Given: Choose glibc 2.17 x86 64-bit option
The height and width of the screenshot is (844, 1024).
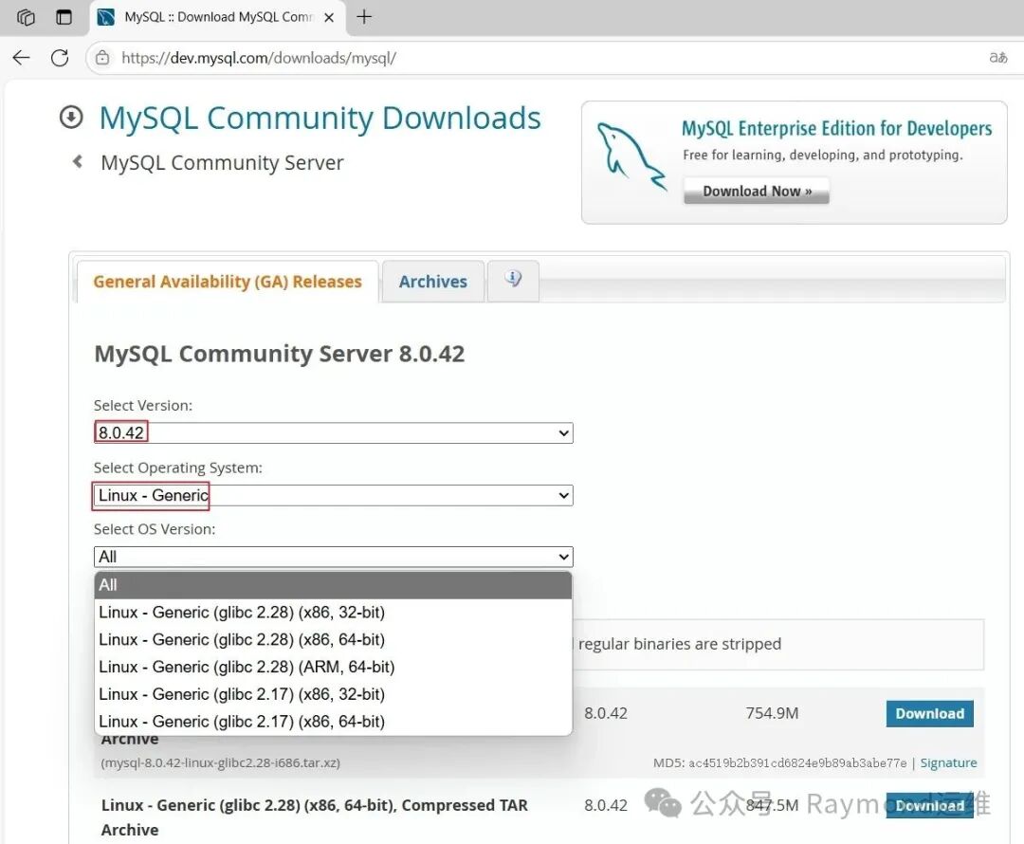Looking at the screenshot, I should click(x=333, y=722).
